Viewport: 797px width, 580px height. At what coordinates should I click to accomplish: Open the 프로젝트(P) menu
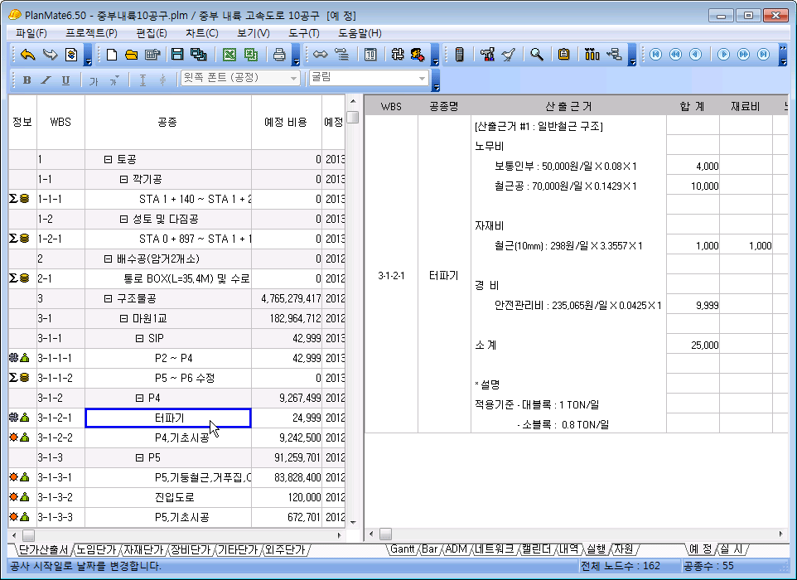click(91, 33)
